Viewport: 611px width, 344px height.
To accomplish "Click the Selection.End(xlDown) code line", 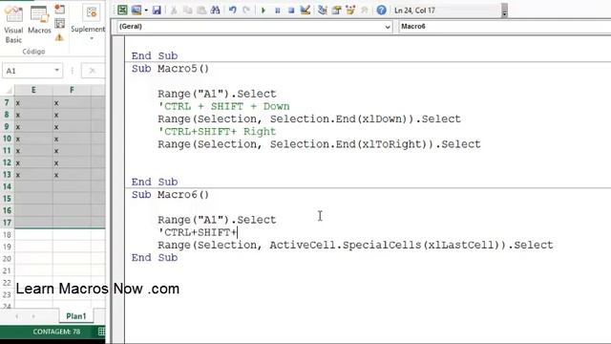I will tap(309, 118).
